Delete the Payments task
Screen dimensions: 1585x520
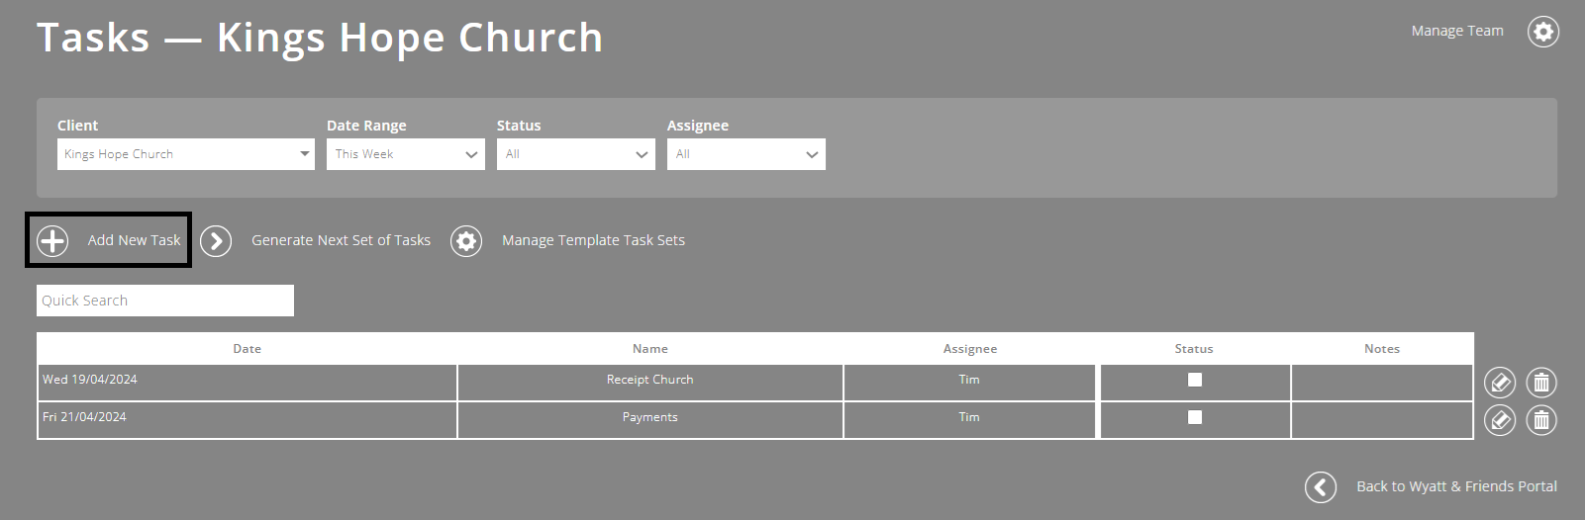click(x=1541, y=420)
